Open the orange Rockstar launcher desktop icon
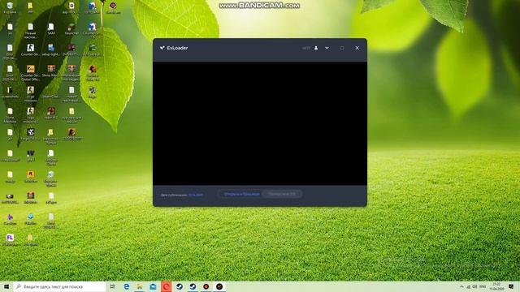Image resolution: width=520 pixels, height=292 pixels. (31, 177)
